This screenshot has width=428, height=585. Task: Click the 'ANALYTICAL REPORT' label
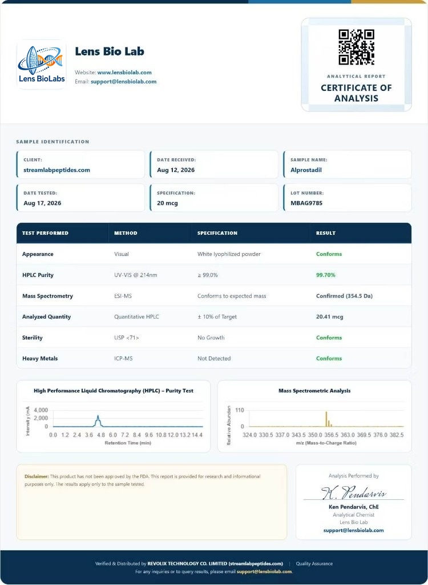tap(356, 76)
